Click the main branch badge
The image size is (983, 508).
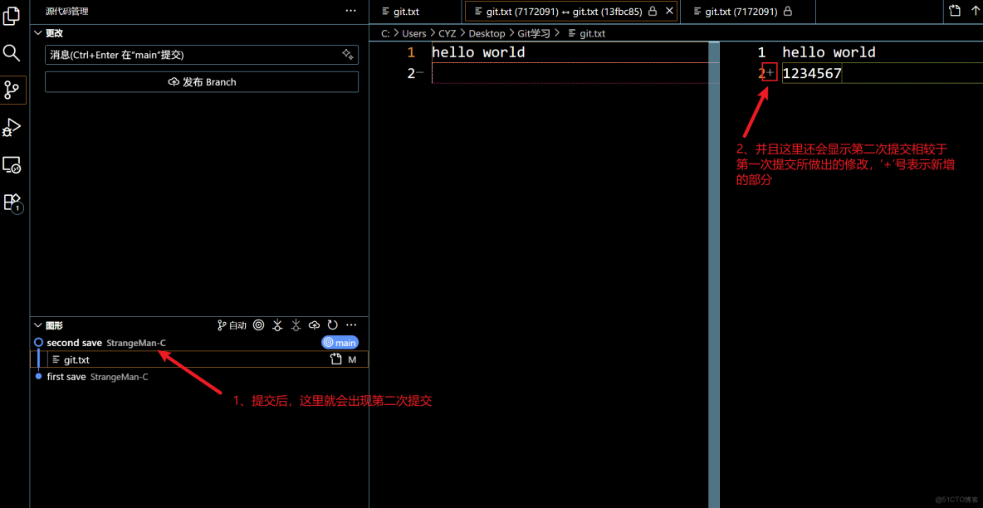coord(340,342)
